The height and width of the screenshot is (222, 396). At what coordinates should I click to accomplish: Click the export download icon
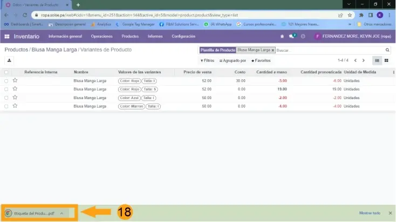tap(9, 60)
